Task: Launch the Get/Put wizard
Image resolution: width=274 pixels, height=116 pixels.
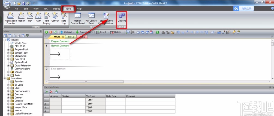Action: click(x=55, y=17)
